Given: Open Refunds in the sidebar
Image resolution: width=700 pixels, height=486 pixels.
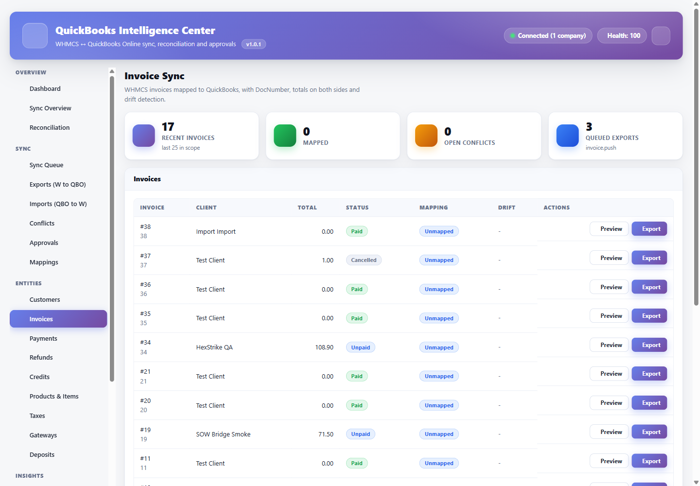Looking at the screenshot, I should (58, 358).
